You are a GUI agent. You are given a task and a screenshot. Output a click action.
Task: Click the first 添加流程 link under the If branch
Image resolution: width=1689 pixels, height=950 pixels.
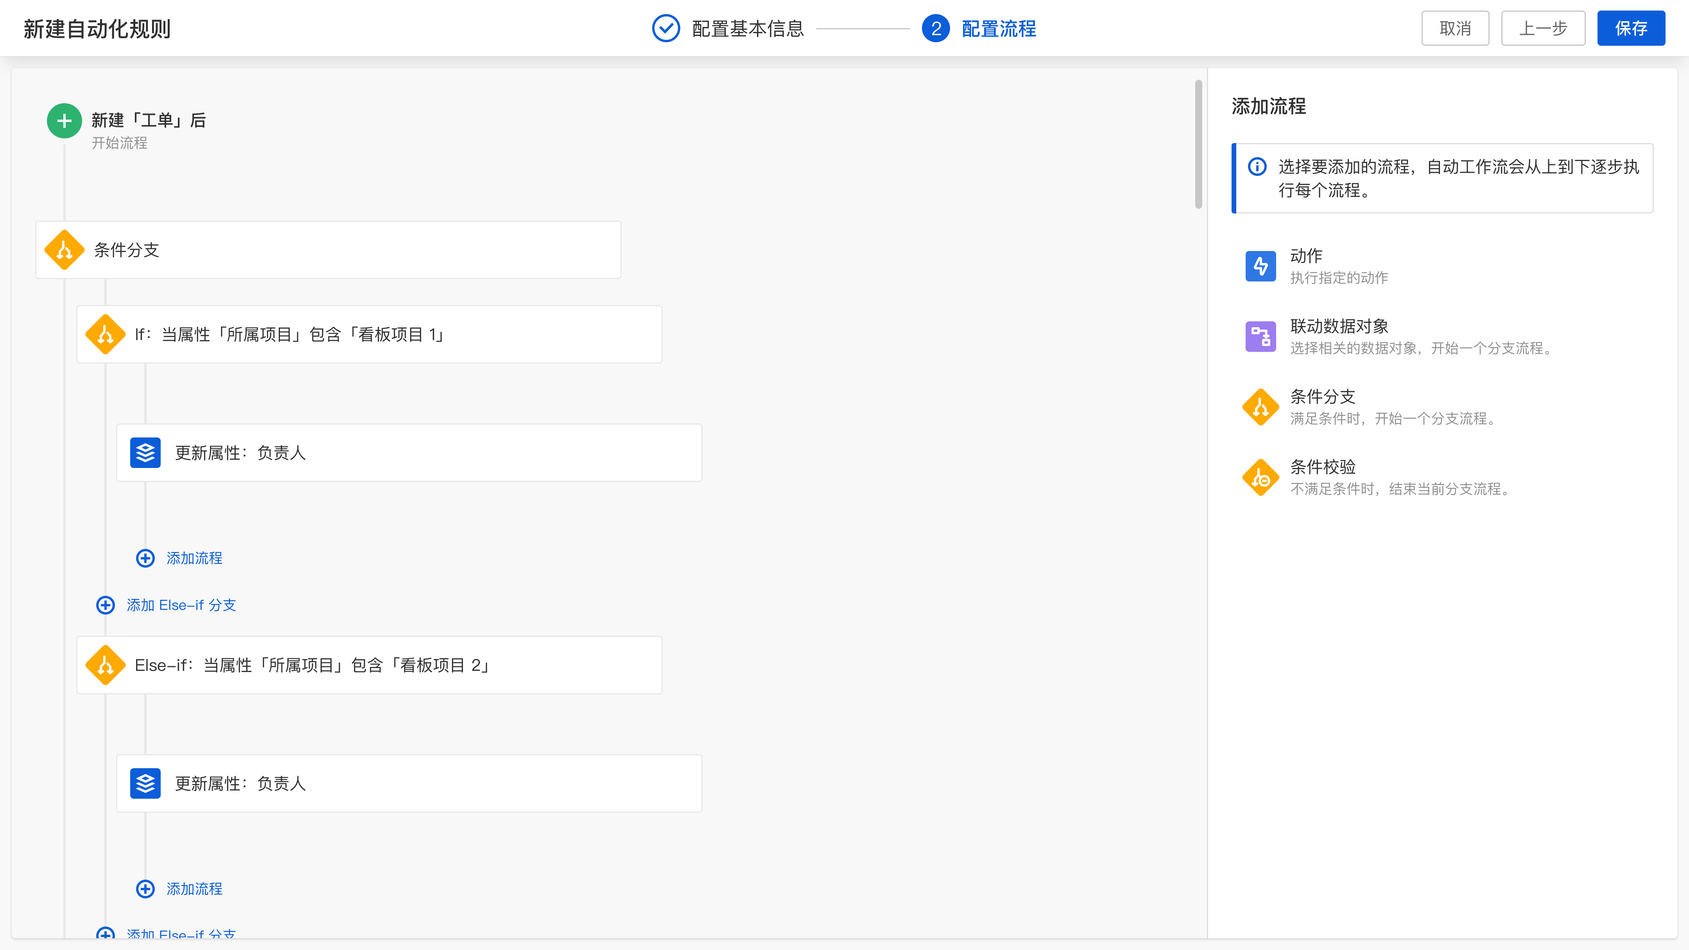(194, 558)
